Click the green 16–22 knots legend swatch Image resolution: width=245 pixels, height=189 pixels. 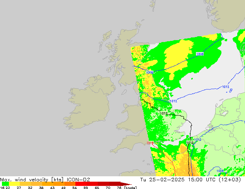click(x=5, y=184)
